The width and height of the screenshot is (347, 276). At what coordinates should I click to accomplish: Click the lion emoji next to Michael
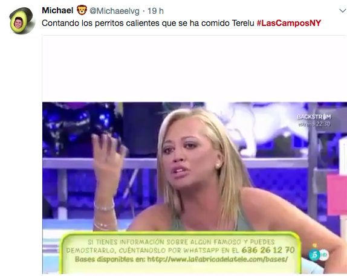[82, 10]
